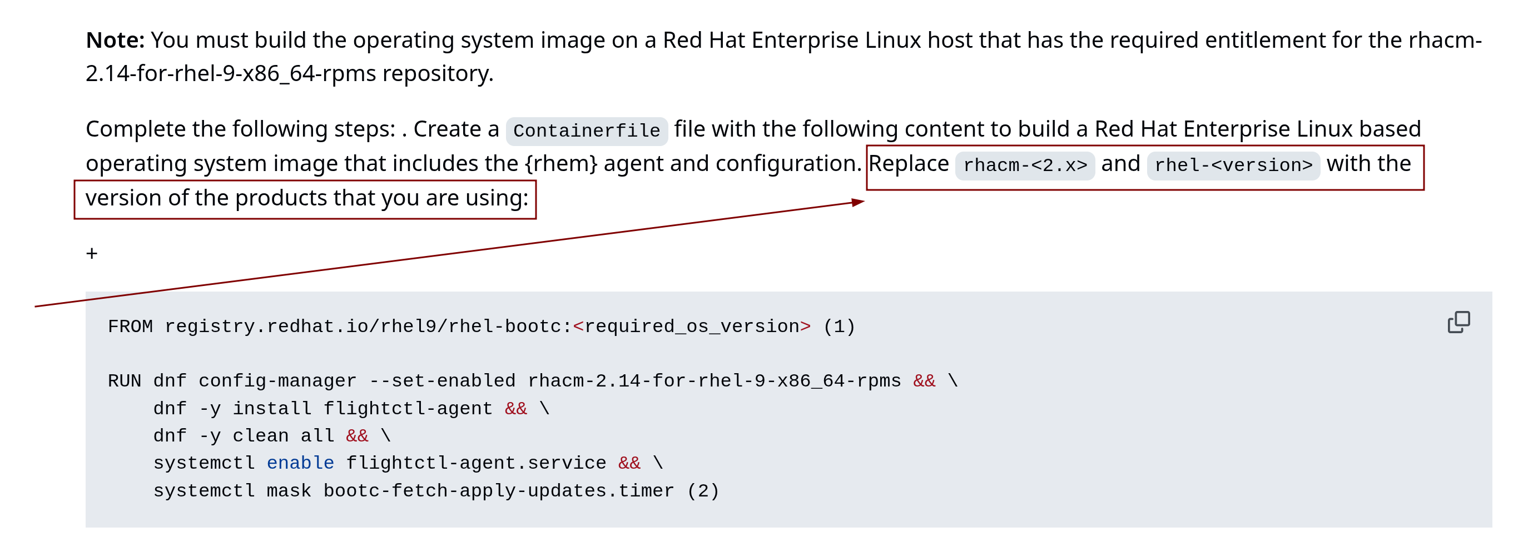Click the bold Note: label
The image size is (1538, 542).
click(115, 40)
